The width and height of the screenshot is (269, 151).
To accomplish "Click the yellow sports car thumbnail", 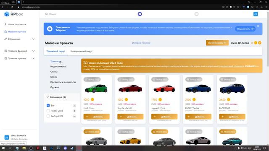I will [x=130, y=141].
